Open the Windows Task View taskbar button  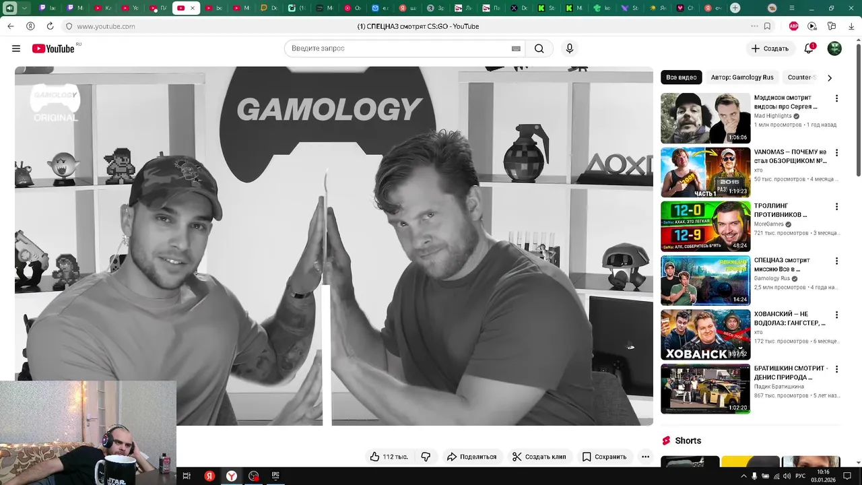click(187, 476)
